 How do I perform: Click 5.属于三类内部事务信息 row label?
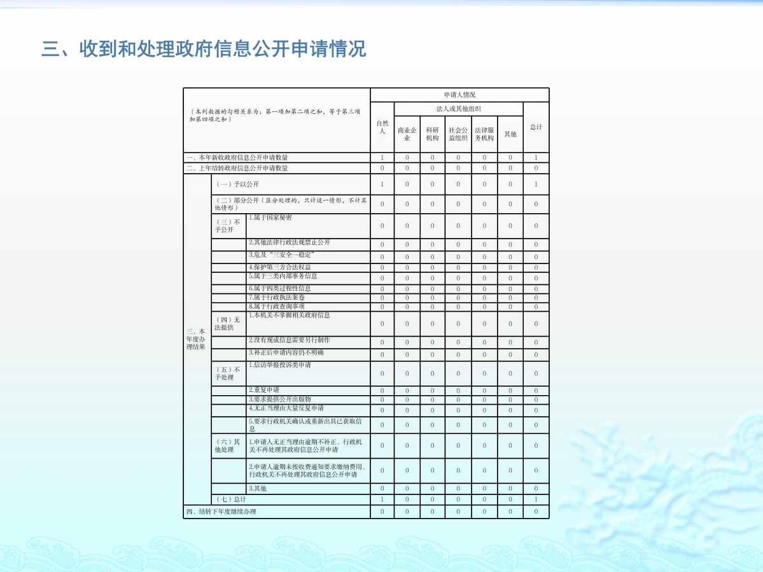308,278
